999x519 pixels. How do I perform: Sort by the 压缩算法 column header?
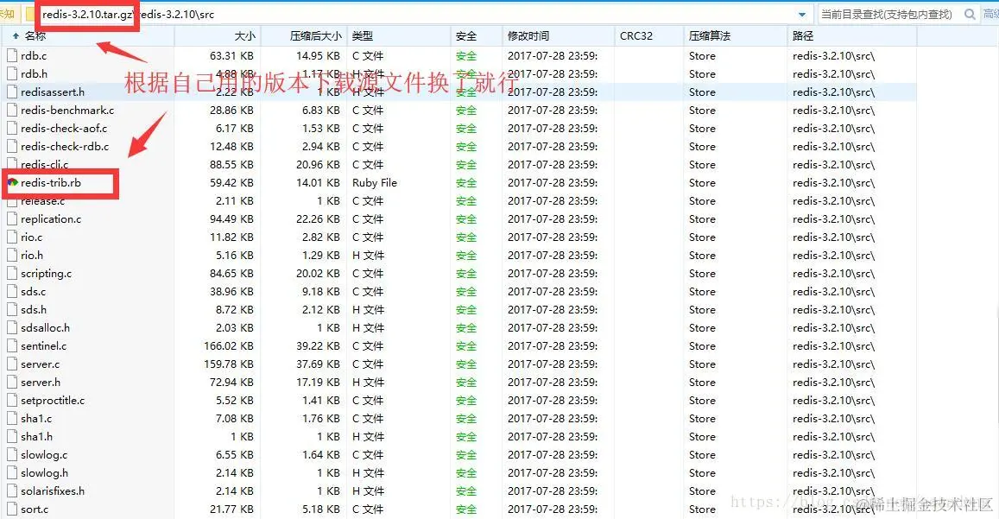(736, 35)
